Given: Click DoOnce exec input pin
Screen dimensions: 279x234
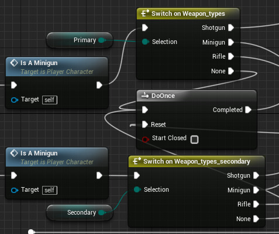Looking at the screenshot, I should point(145,110).
